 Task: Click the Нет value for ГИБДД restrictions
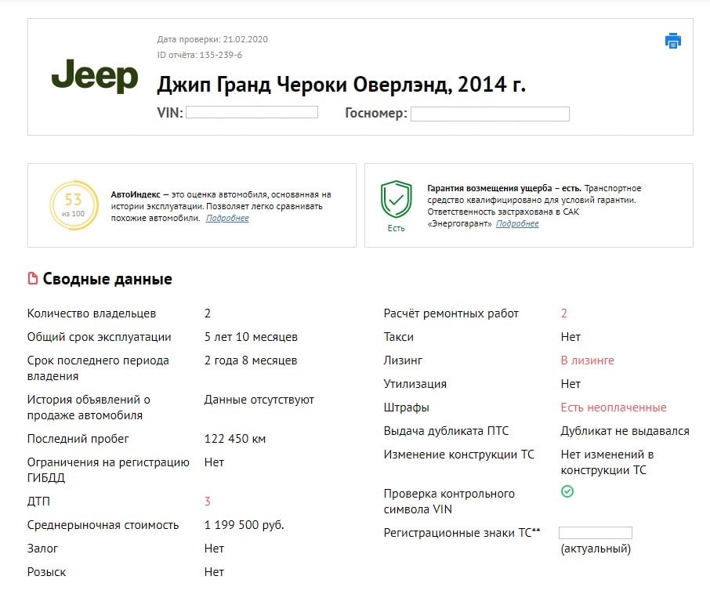pos(214,462)
